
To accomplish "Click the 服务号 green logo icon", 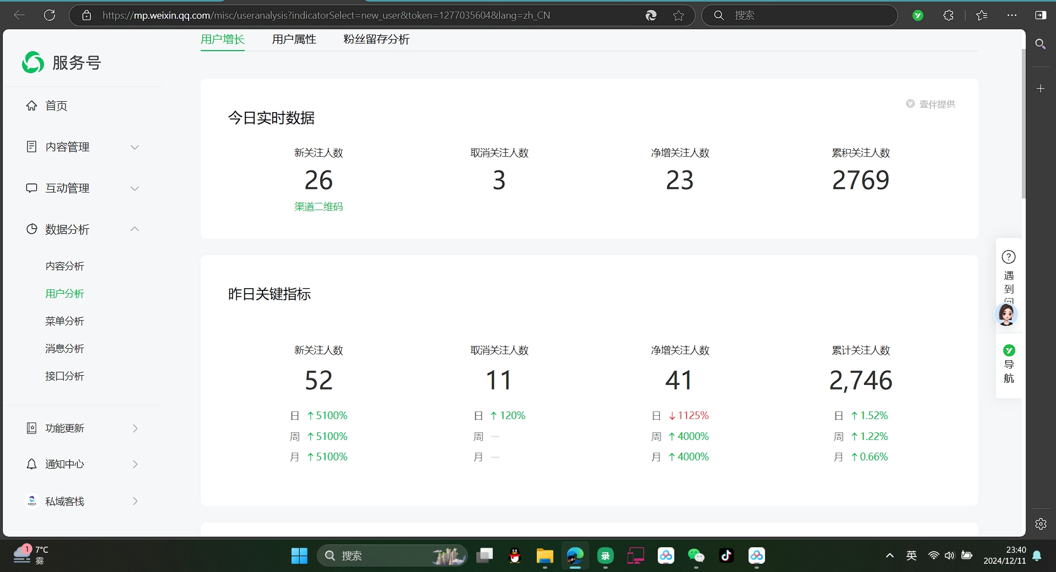I will tap(32, 62).
